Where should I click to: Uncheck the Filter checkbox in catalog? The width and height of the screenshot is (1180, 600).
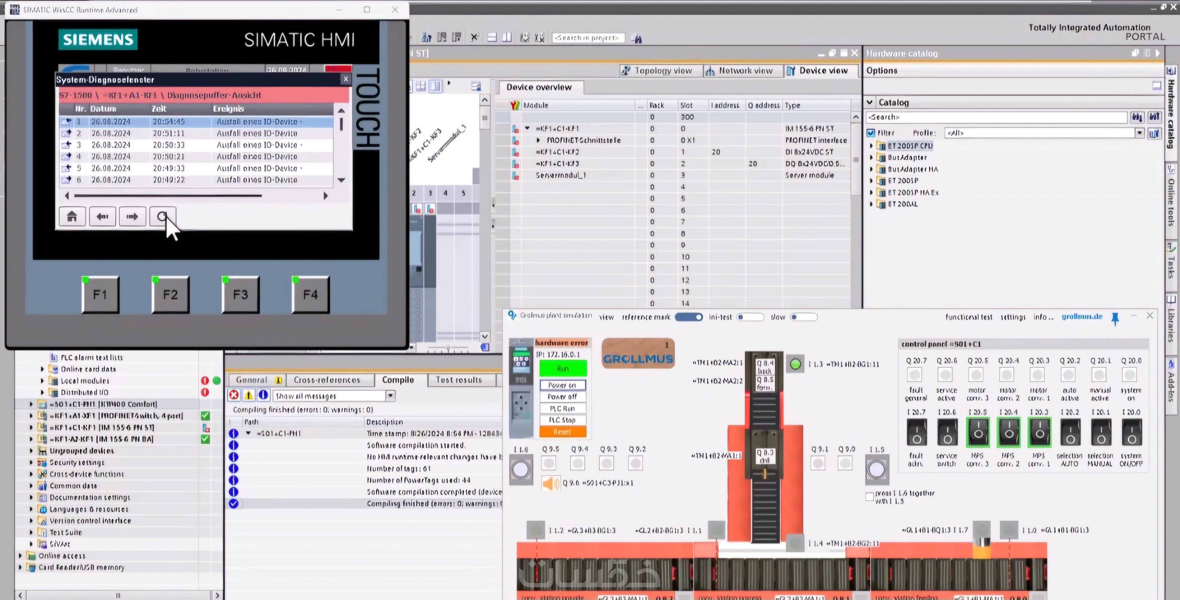tap(871, 133)
